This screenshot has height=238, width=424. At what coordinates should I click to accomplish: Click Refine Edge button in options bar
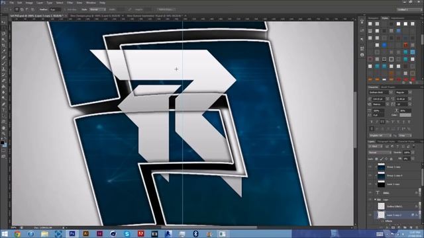pos(166,9)
